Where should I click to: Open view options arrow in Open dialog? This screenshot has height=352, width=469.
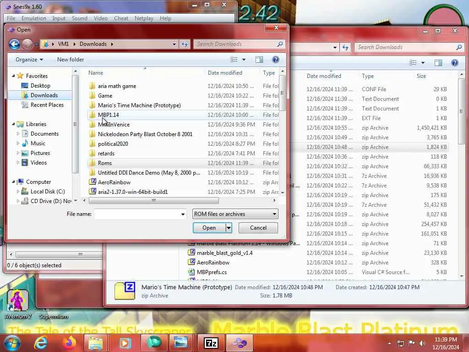244,60
